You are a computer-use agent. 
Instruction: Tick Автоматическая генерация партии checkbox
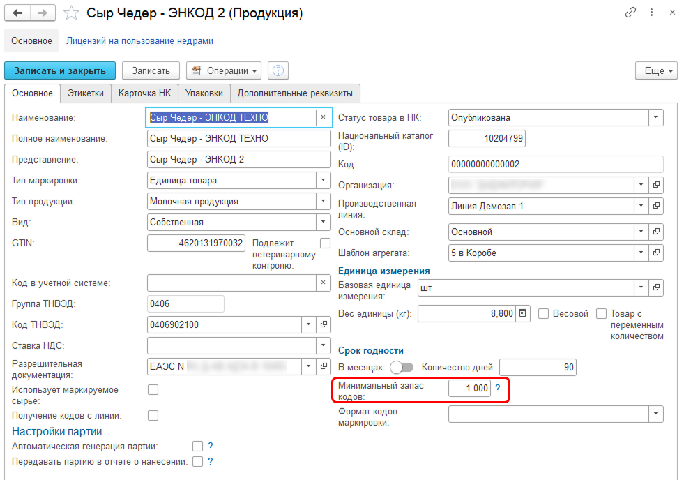click(197, 446)
